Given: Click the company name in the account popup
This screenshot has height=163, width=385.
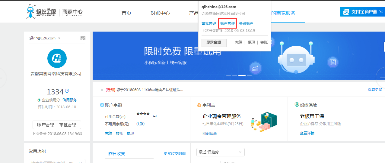Looking at the screenshot, I should (x=223, y=14).
